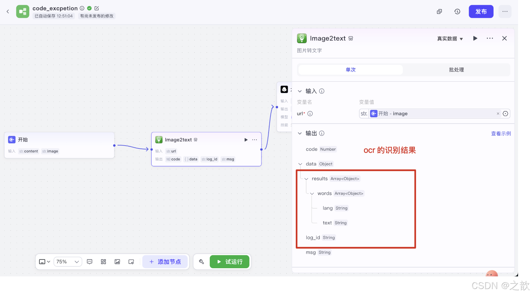
Task: Click the url variable value field
Action: [435, 114]
